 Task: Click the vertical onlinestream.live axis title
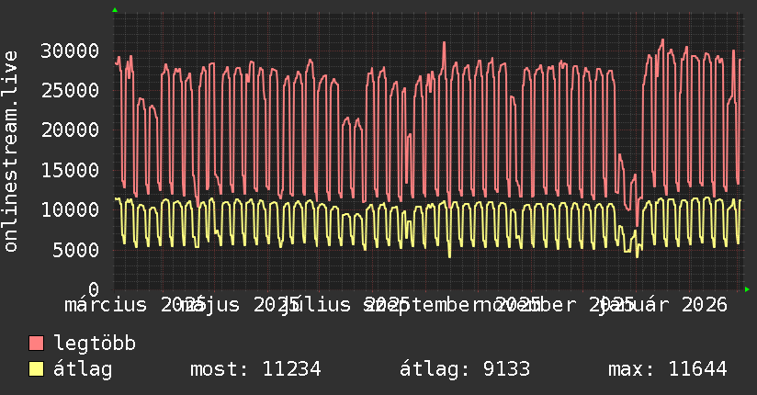(10, 152)
